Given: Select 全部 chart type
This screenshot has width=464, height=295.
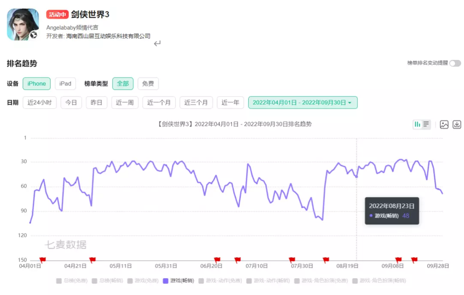Looking at the screenshot, I should click(123, 84).
